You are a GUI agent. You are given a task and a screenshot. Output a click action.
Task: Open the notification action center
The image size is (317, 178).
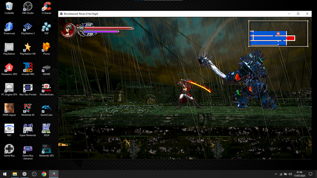(x=310, y=174)
